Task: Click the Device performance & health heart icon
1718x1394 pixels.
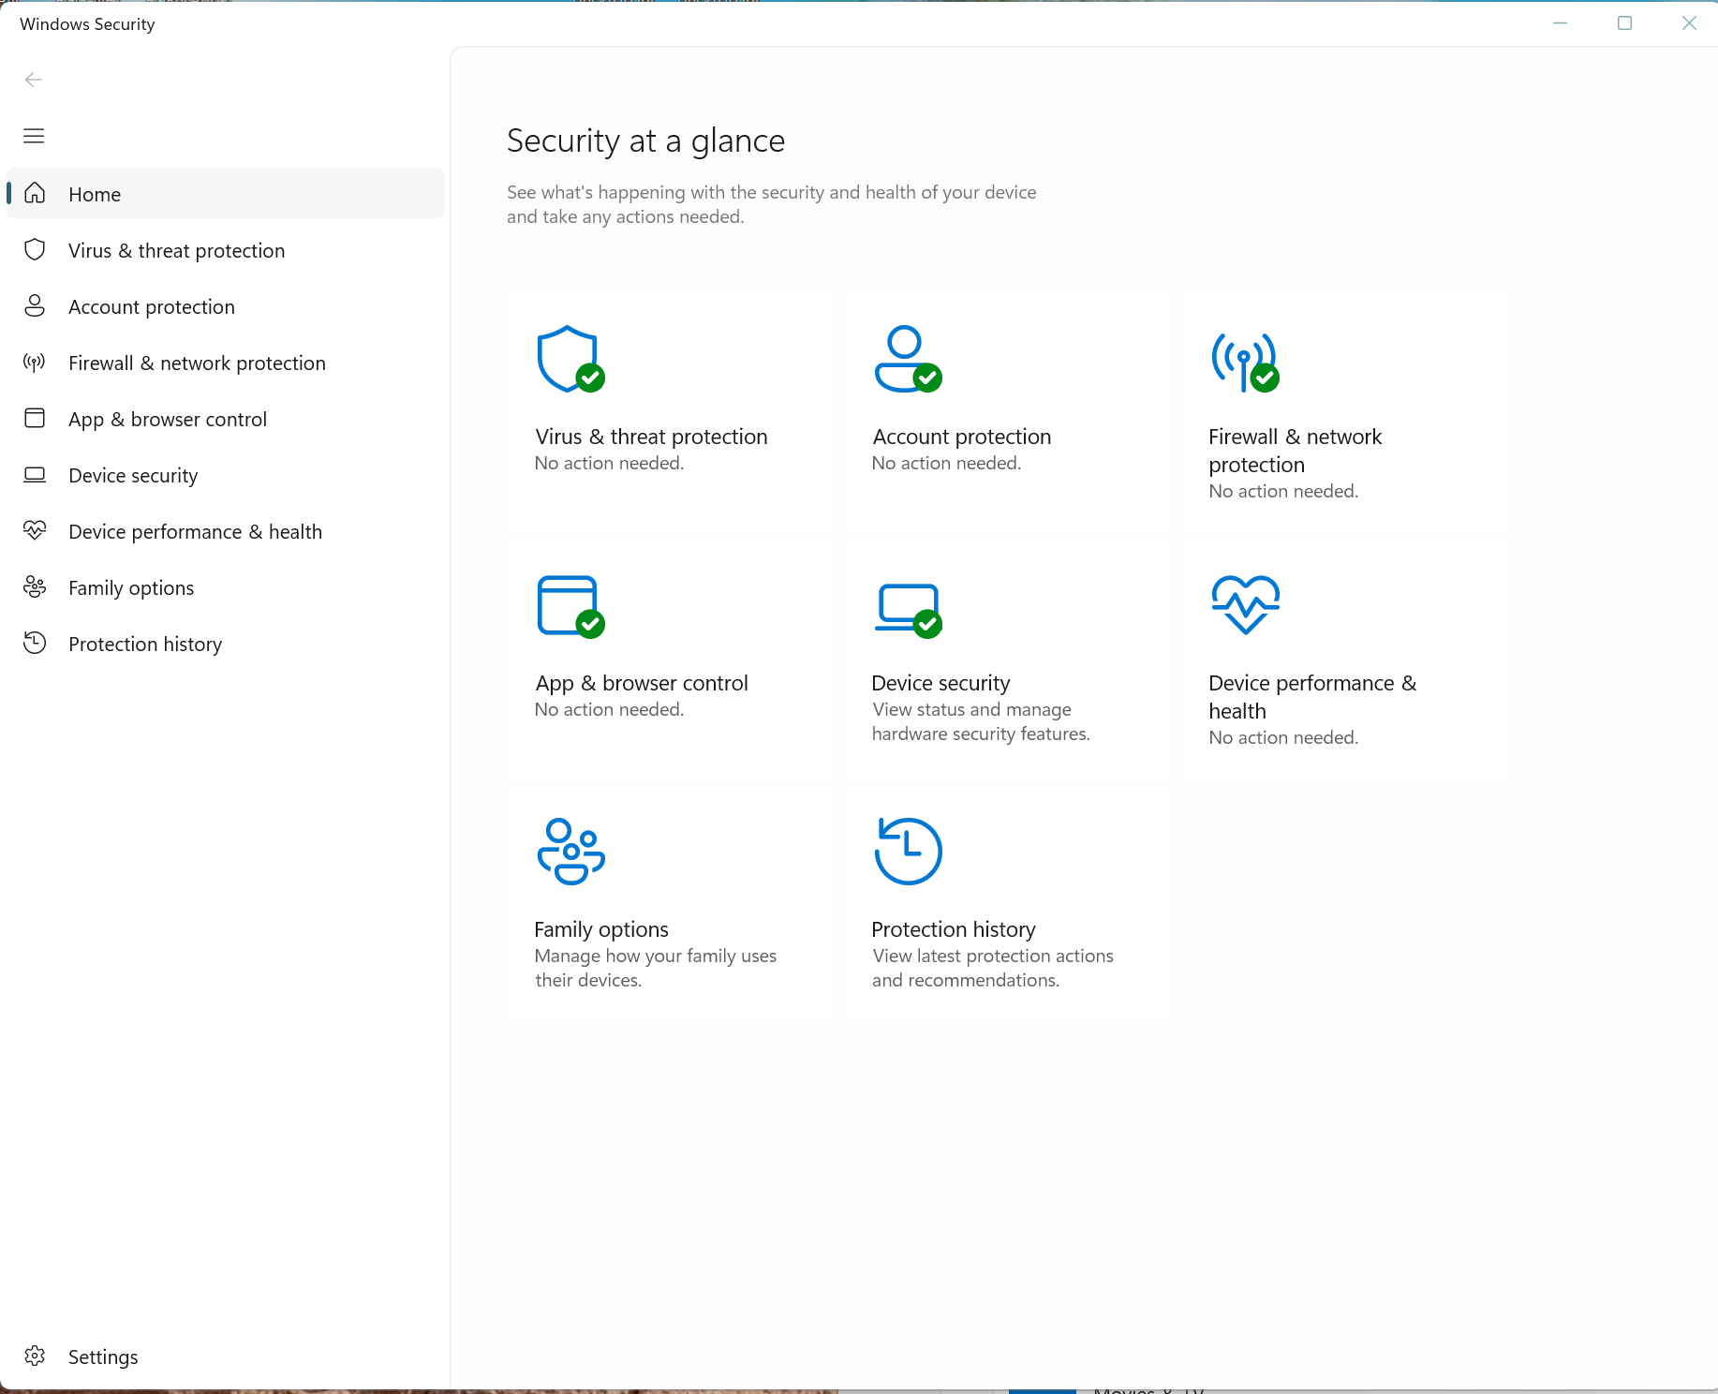Action: pyautogui.click(x=1245, y=604)
